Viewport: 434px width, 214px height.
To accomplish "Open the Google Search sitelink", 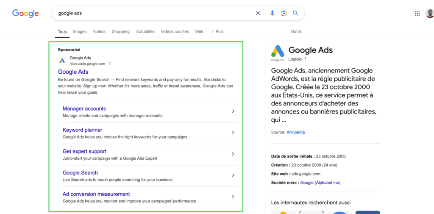I will 80,172.
